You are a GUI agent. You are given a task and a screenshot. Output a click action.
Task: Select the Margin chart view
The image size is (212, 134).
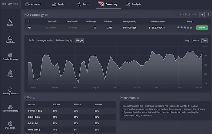(x=79, y=41)
